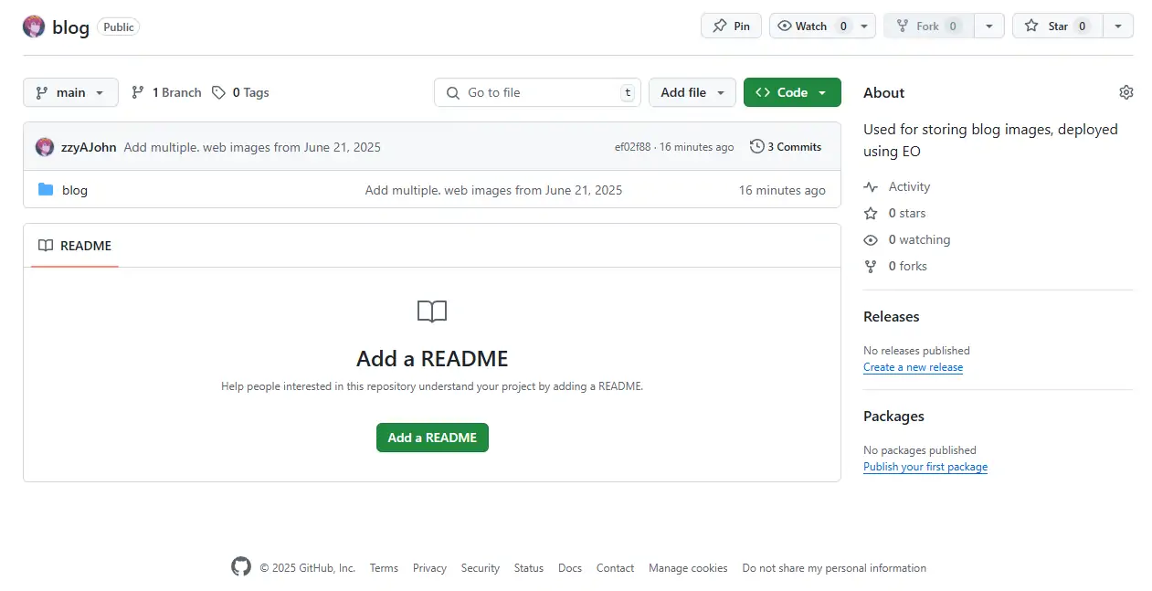This screenshot has height=591, width=1152.
Task: Open commit hash ef02f88
Action: [x=633, y=147]
